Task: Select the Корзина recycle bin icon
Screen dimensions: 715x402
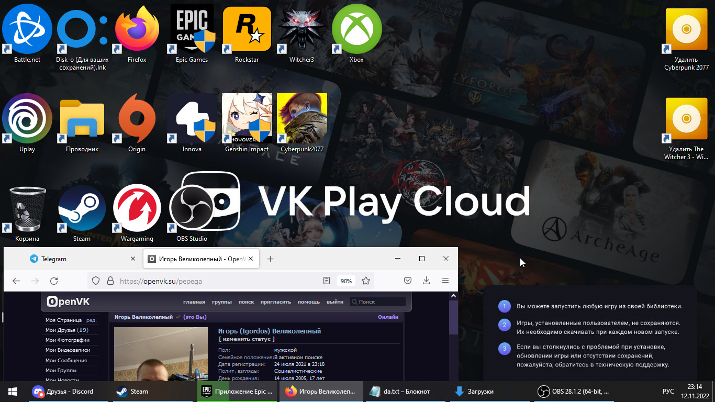Action: pos(27,213)
